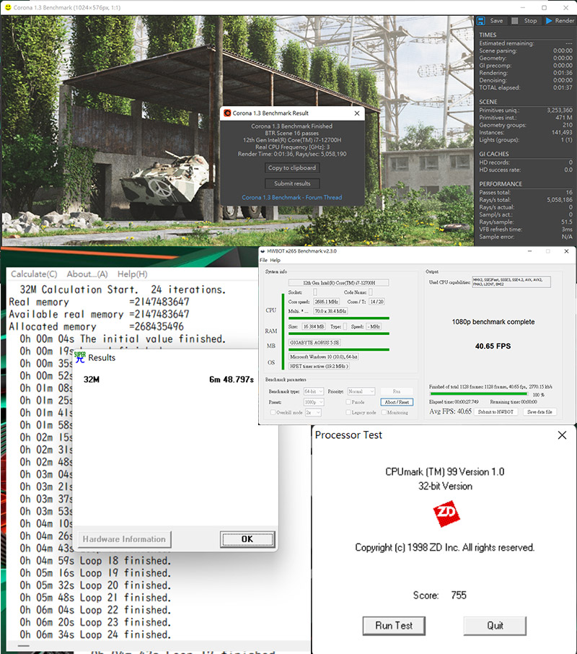Open the Help menu in HWBOT
The height and width of the screenshot is (654, 577).
point(275,261)
